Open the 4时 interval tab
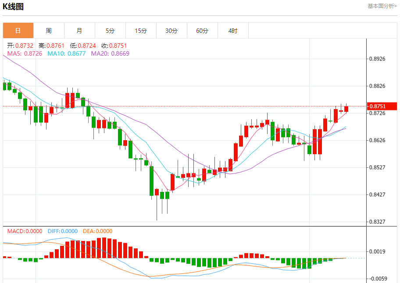This screenshot has width=400, height=283. (233, 31)
